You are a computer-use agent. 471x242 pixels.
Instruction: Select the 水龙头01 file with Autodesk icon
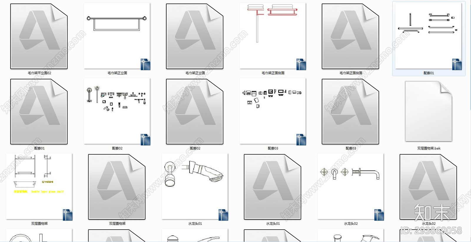coord(273,187)
